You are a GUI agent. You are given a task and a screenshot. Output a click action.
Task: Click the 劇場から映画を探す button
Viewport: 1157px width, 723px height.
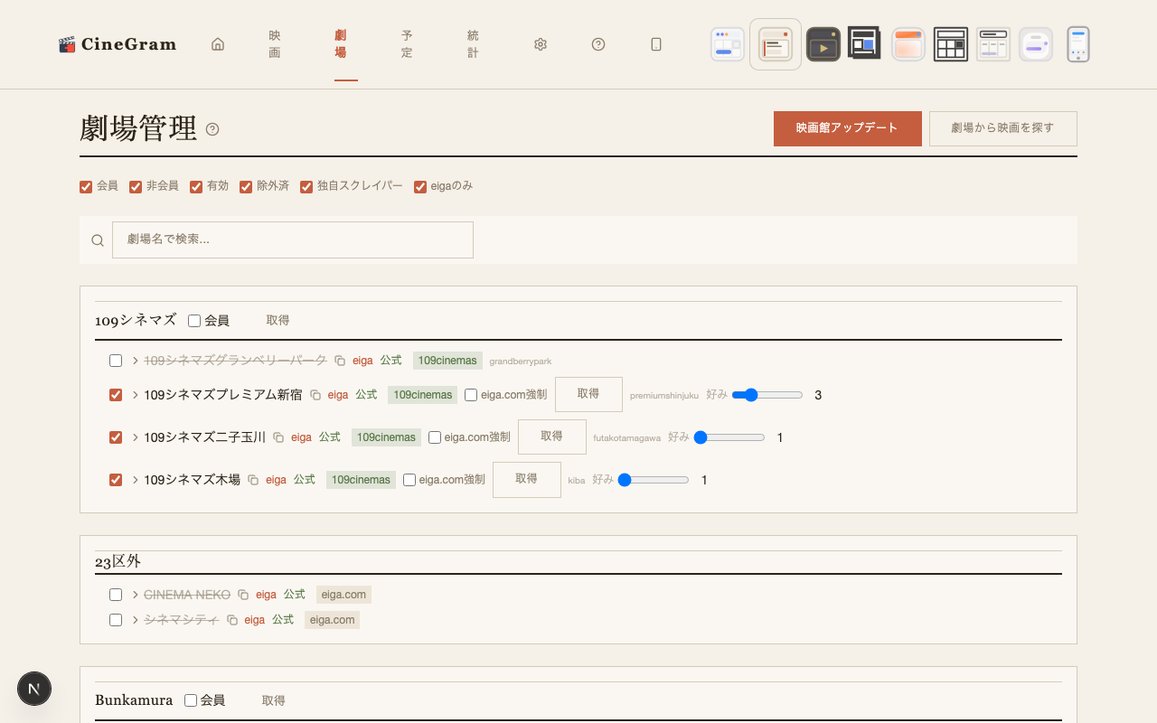(x=1002, y=128)
